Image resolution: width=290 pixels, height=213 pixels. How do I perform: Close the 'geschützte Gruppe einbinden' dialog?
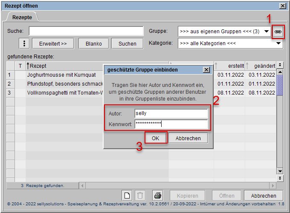pyautogui.click(x=206, y=69)
